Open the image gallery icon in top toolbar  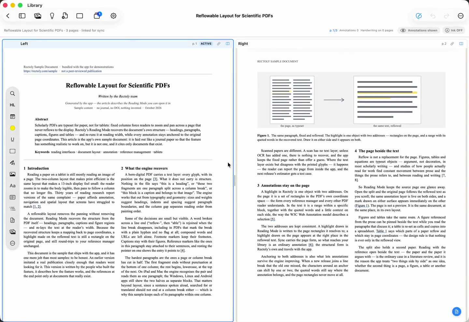pyautogui.click(x=38, y=16)
